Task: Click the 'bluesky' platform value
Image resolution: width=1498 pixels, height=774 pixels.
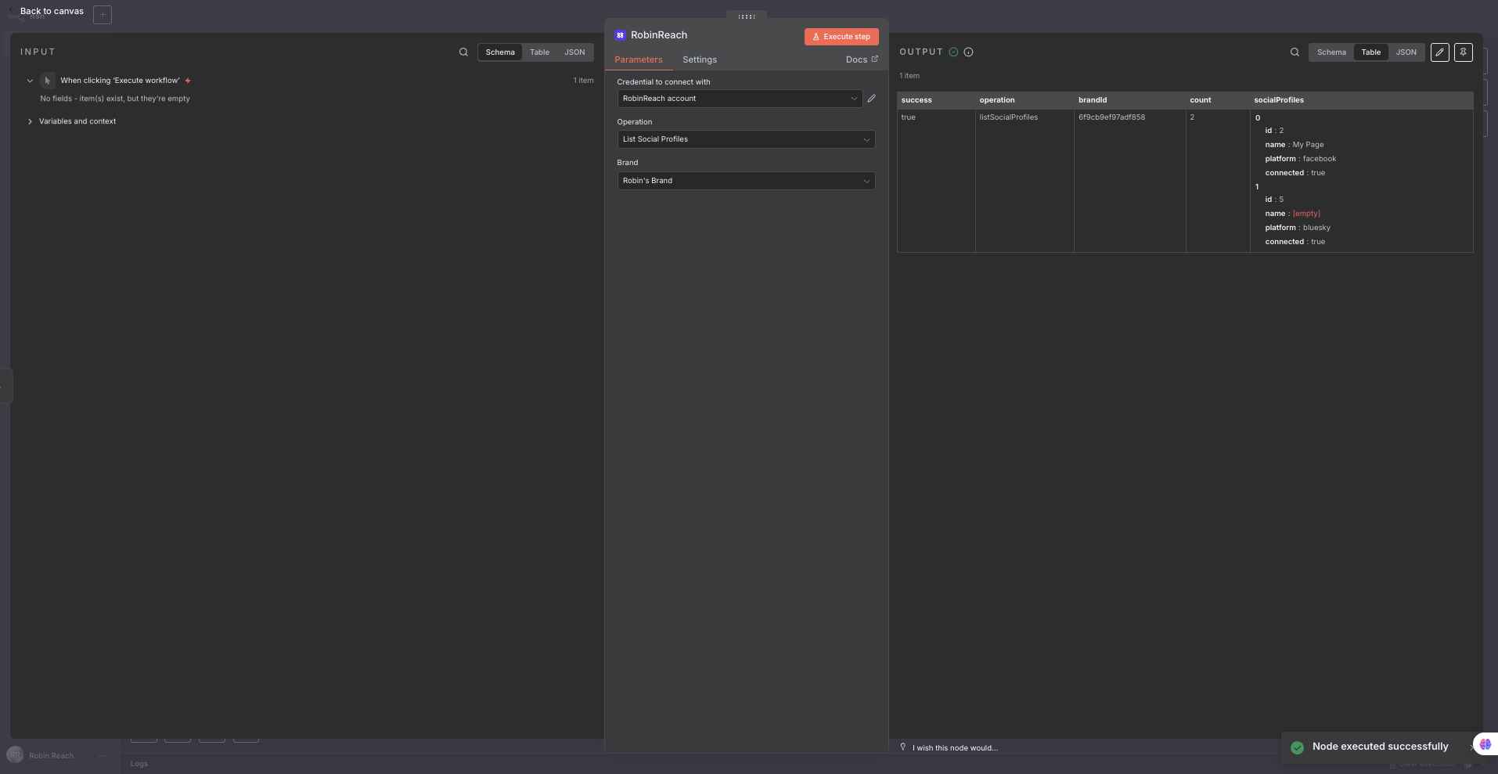Action: [1316, 228]
